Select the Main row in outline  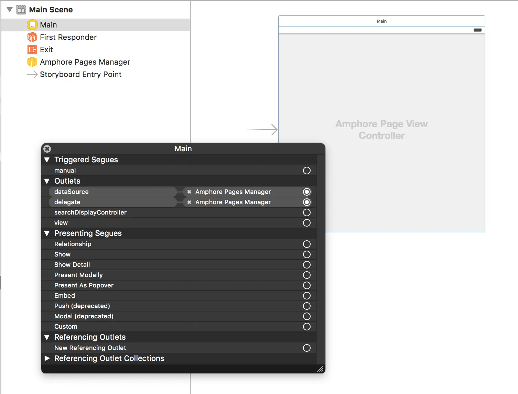point(96,25)
